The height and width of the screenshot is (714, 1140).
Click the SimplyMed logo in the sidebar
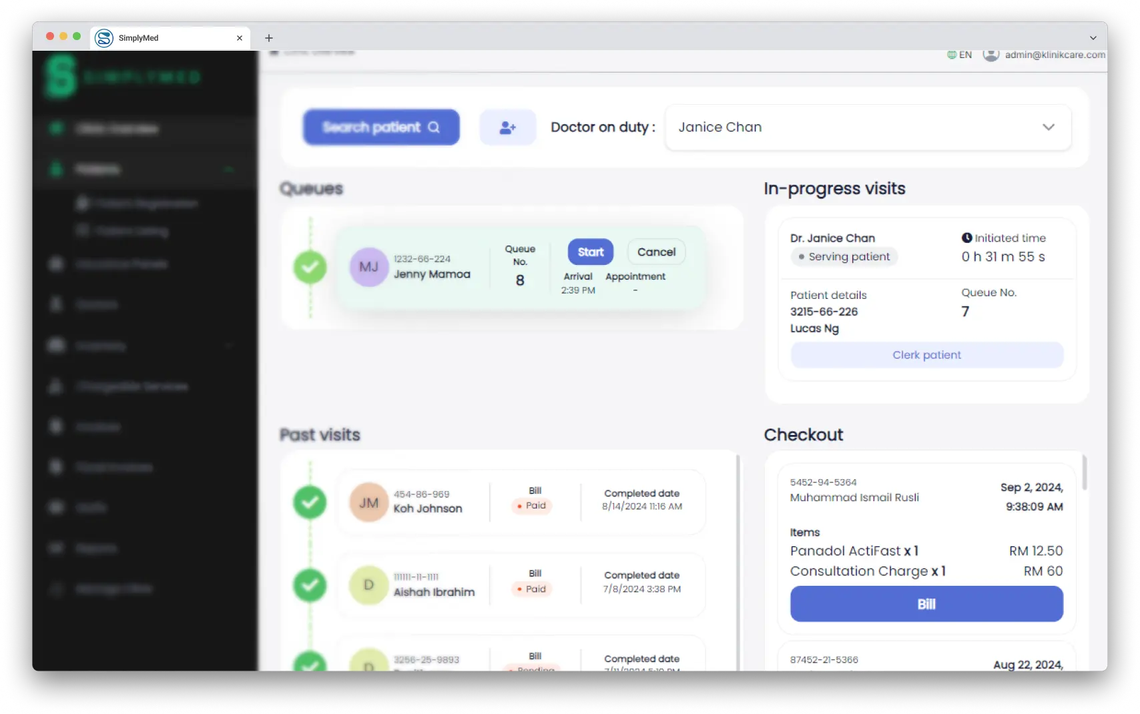coord(61,76)
